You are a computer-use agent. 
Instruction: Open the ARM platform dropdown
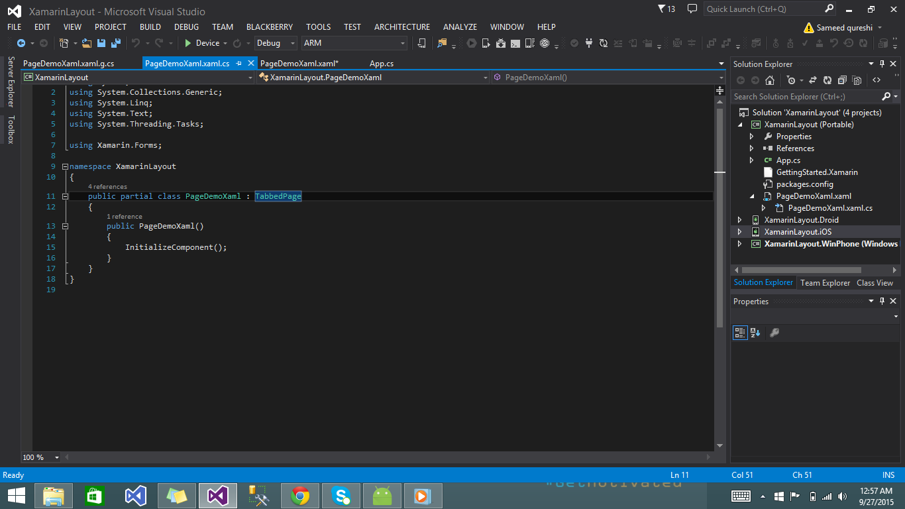354,43
